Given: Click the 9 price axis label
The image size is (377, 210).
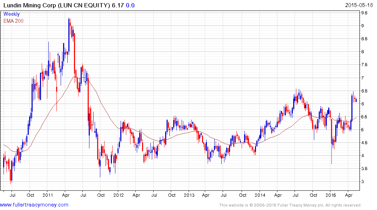Looking at the screenshot, I should pos(363,26).
